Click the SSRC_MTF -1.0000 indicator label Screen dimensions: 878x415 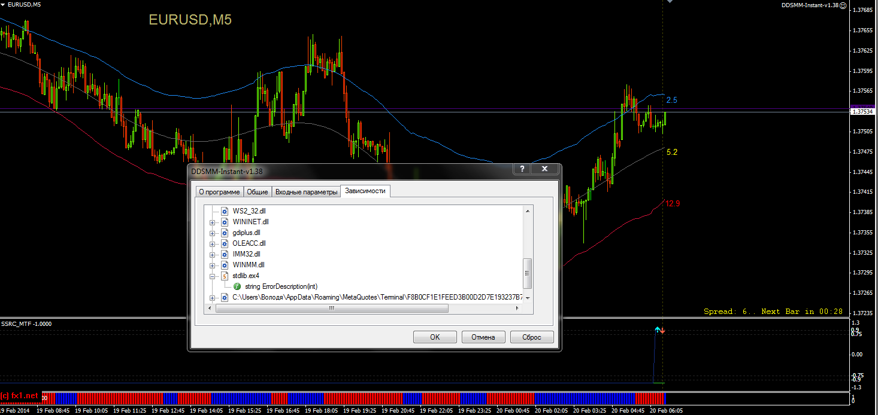click(26, 324)
